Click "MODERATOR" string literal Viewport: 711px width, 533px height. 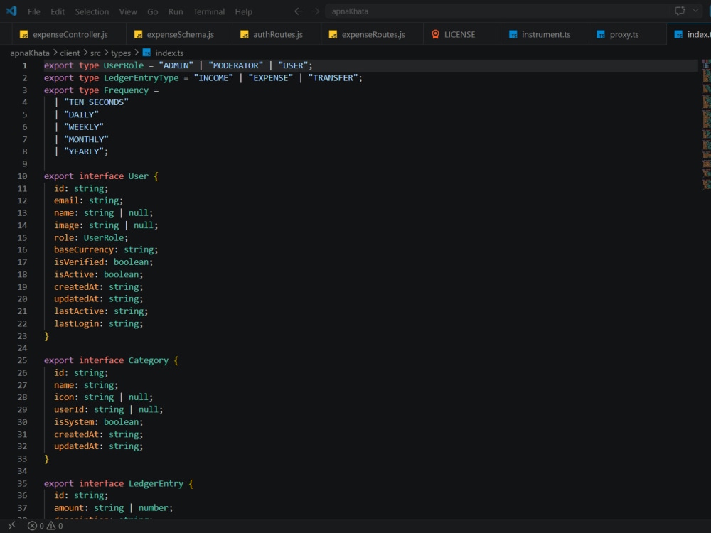click(x=236, y=65)
